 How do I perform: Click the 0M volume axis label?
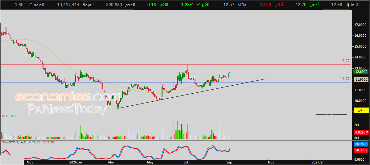coord(357,137)
